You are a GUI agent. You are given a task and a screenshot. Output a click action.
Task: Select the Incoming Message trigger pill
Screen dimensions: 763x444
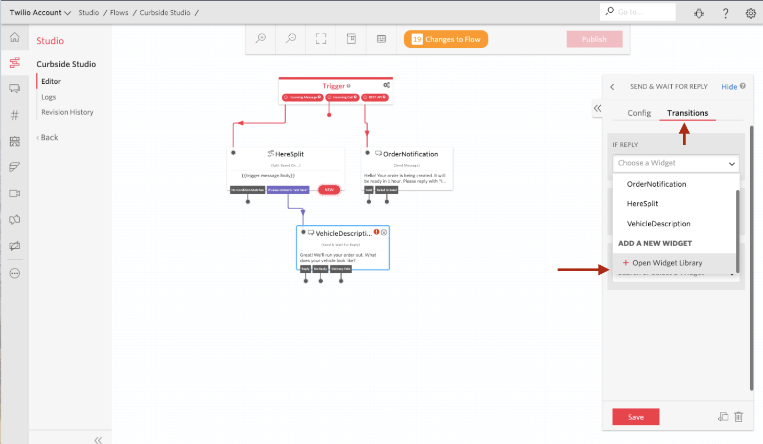[303, 97]
